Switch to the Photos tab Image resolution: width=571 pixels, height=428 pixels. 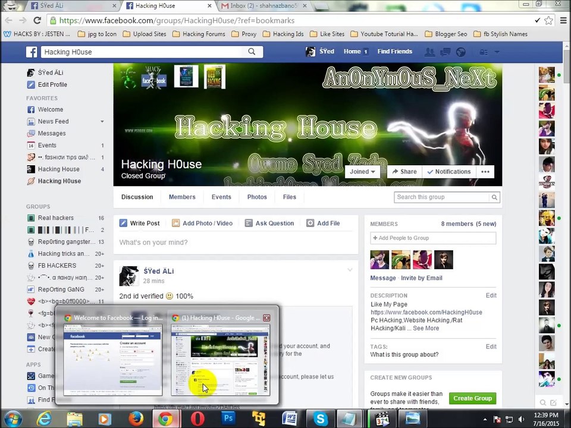(x=257, y=197)
